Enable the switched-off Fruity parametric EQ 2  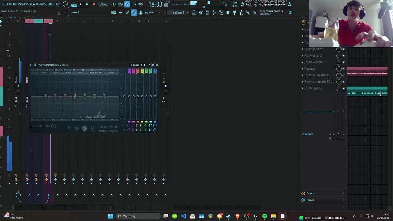tap(344, 75)
